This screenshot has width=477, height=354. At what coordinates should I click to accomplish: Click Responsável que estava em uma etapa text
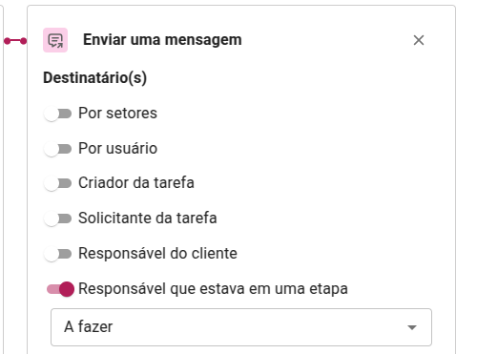(213, 289)
